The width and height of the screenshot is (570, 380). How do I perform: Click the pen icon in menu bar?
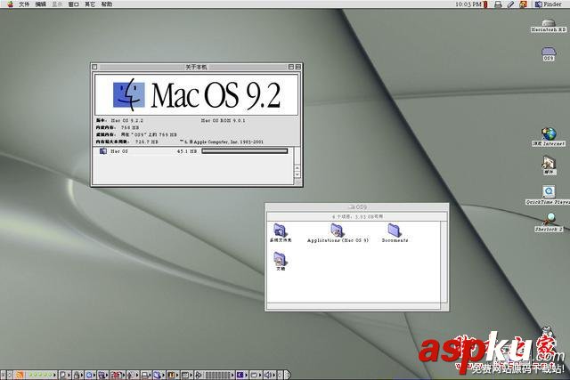pos(510,4)
